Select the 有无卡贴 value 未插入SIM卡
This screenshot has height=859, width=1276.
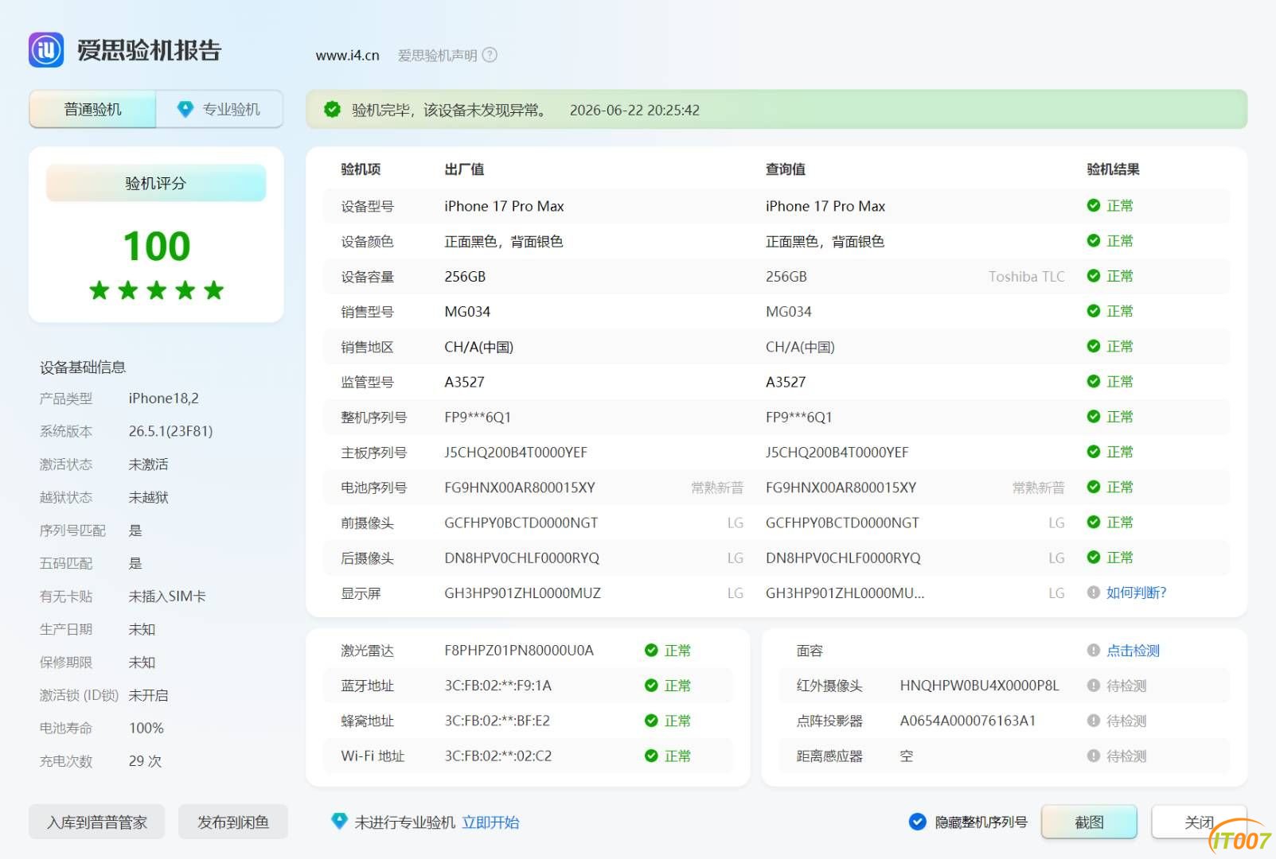pyautogui.click(x=167, y=596)
